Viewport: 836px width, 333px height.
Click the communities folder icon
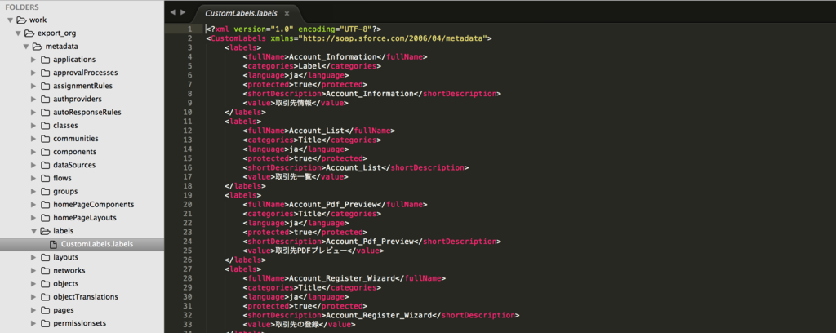point(46,139)
